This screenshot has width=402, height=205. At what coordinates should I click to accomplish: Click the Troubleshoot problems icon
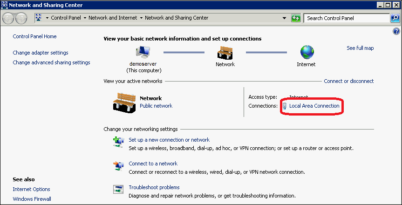pyautogui.click(x=118, y=190)
